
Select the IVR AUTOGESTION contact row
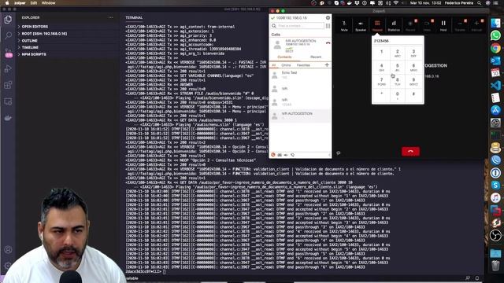300,116
